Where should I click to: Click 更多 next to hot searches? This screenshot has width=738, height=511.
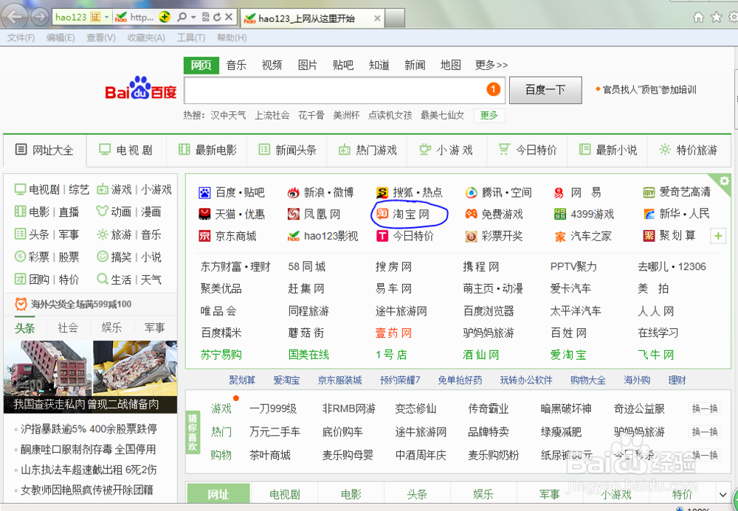click(489, 115)
